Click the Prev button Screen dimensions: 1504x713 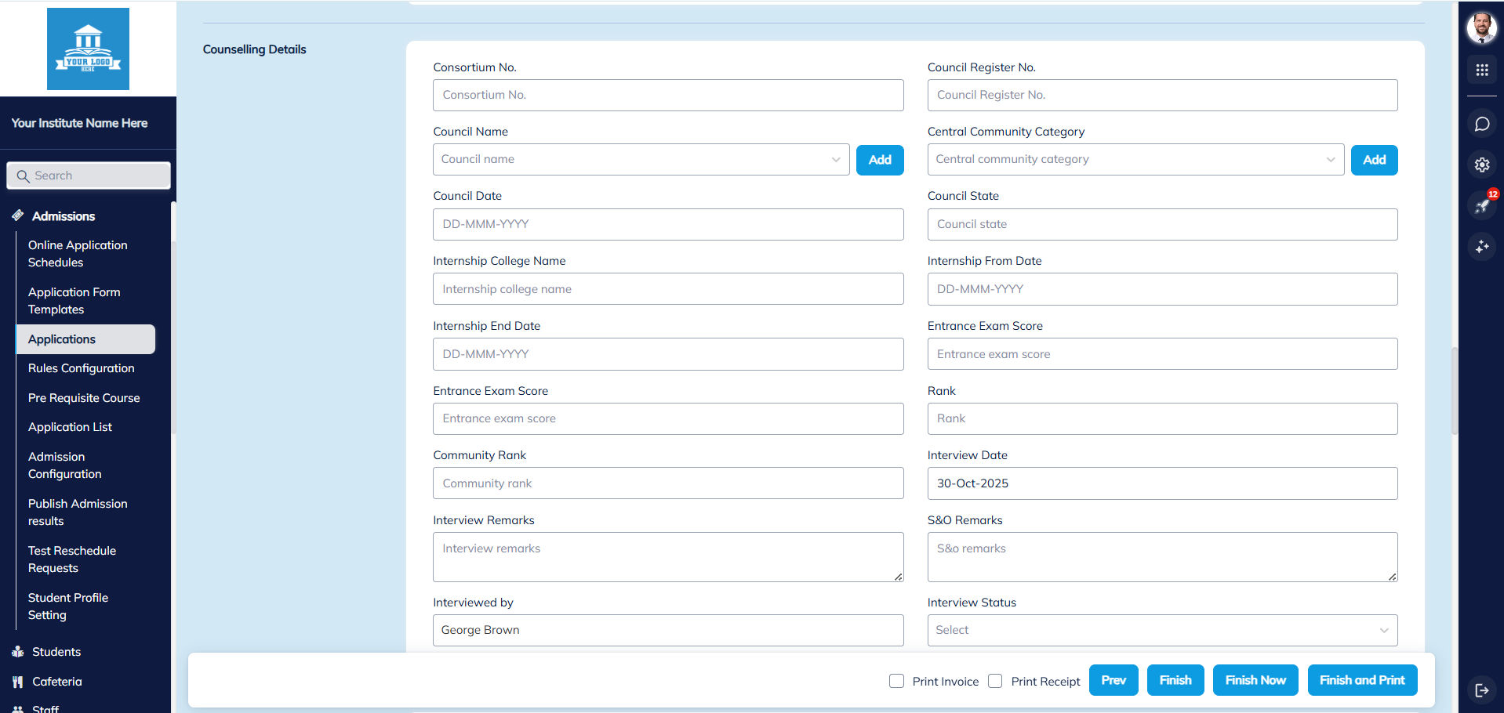pyautogui.click(x=1113, y=680)
